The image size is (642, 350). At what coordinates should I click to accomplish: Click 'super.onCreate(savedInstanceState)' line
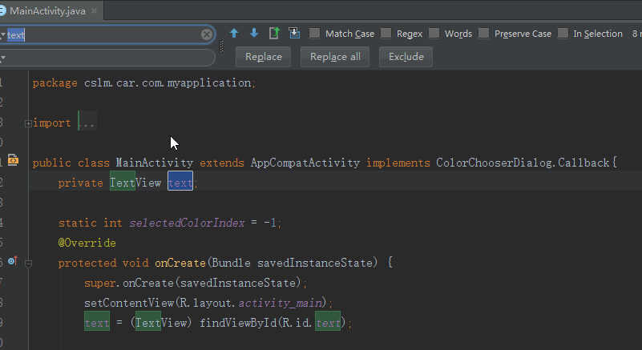(196, 283)
